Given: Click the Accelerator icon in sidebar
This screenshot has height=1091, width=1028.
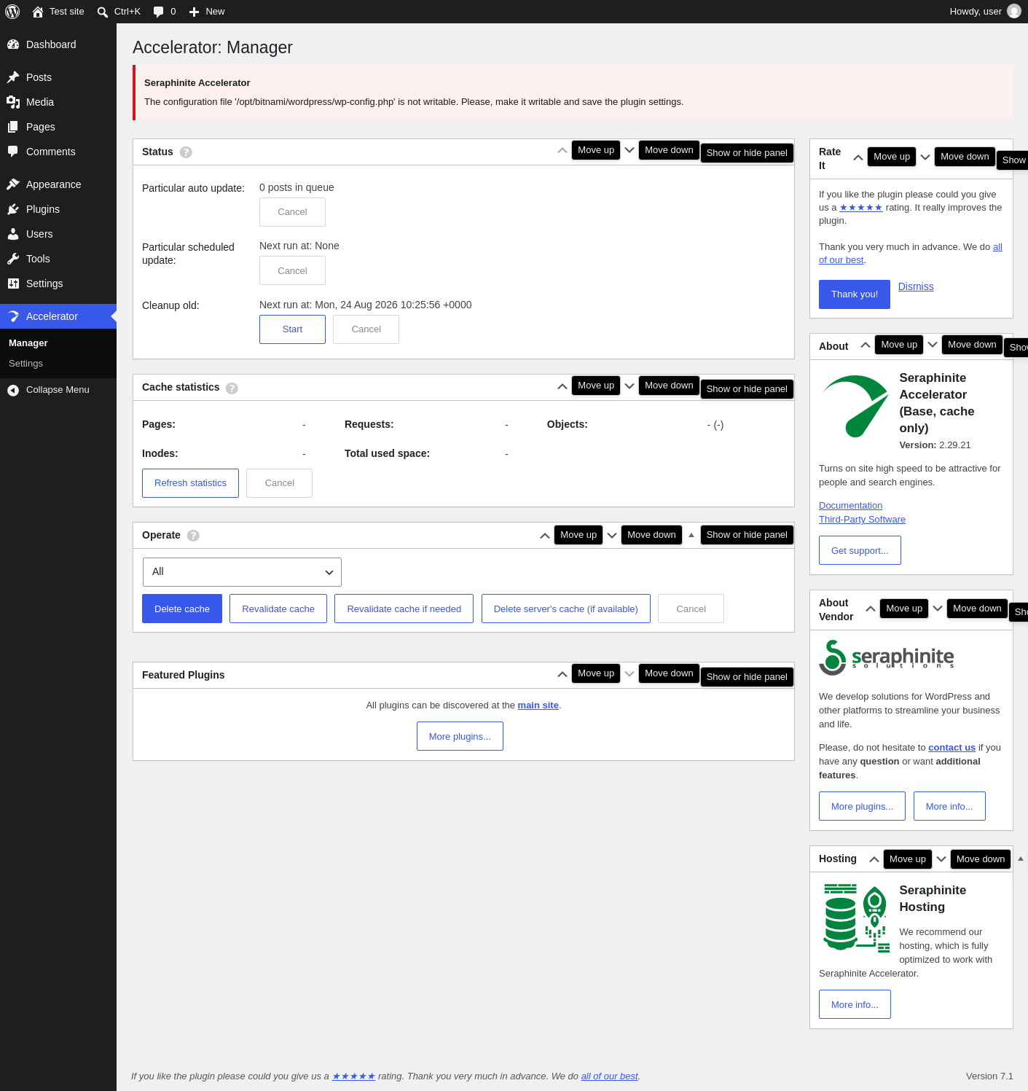Looking at the screenshot, I should click(13, 316).
